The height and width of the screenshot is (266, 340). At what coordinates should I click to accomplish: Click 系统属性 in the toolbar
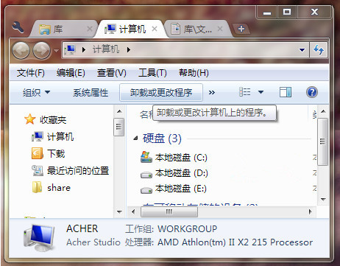coord(91,93)
